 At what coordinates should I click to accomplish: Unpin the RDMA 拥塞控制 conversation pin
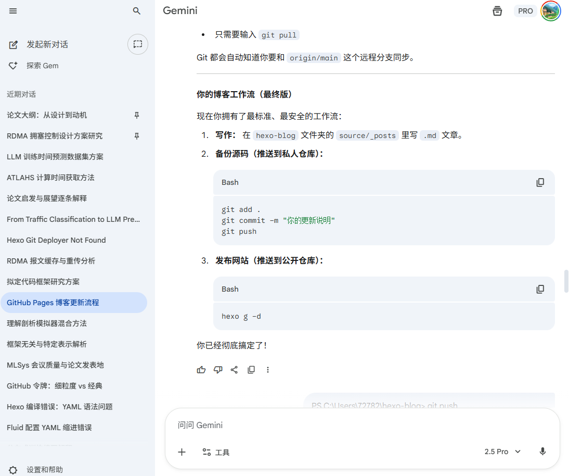tap(137, 136)
